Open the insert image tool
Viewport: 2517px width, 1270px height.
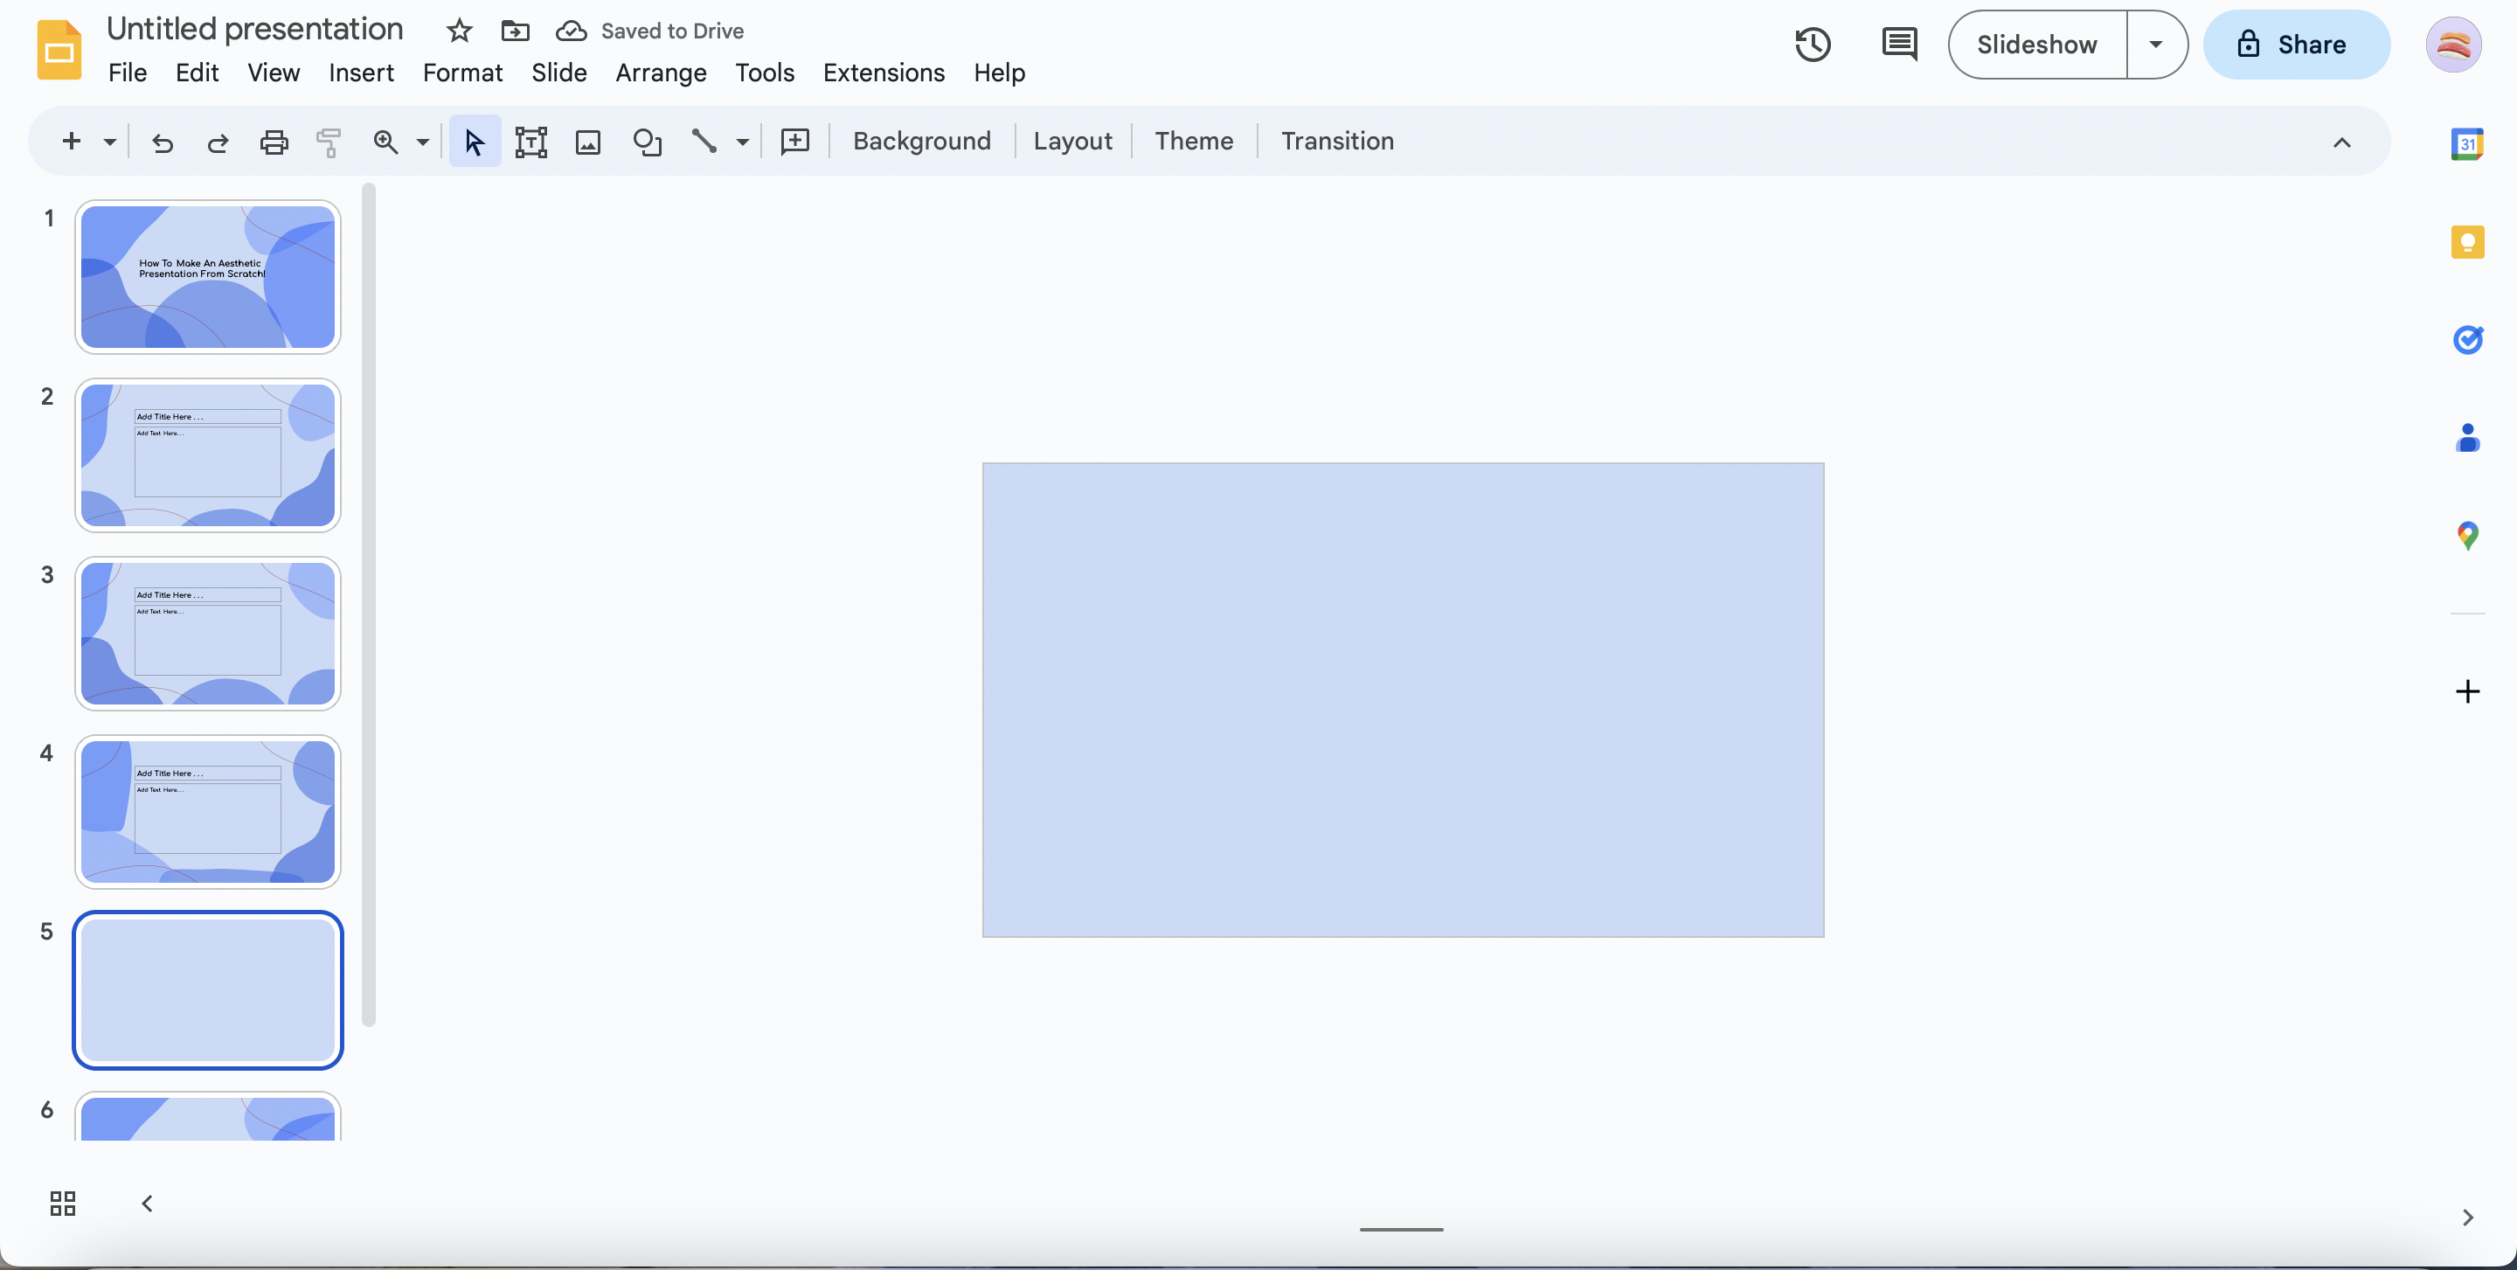tap(587, 142)
